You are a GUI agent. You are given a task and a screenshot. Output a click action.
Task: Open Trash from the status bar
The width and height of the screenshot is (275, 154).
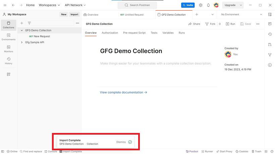click(257, 151)
